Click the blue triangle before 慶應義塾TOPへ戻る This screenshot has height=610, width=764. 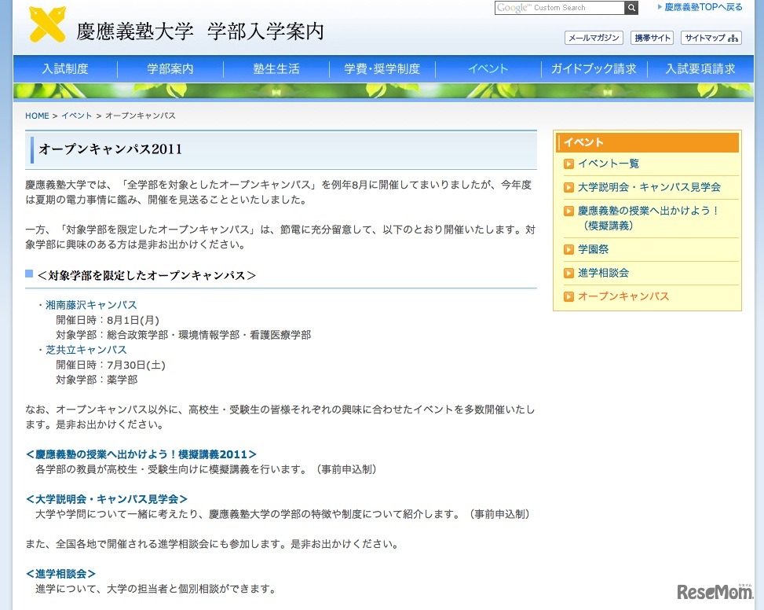(658, 7)
